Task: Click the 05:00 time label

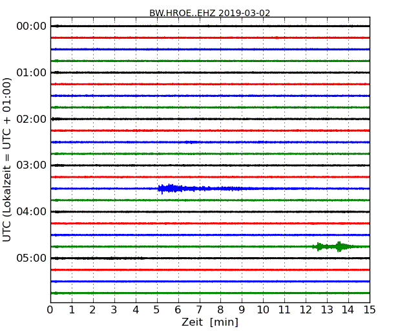Action: click(32, 258)
